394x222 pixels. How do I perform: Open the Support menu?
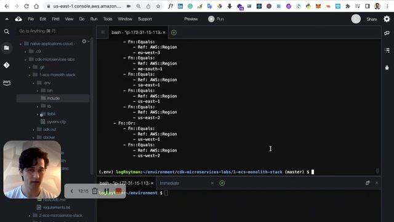pos(145,19)
